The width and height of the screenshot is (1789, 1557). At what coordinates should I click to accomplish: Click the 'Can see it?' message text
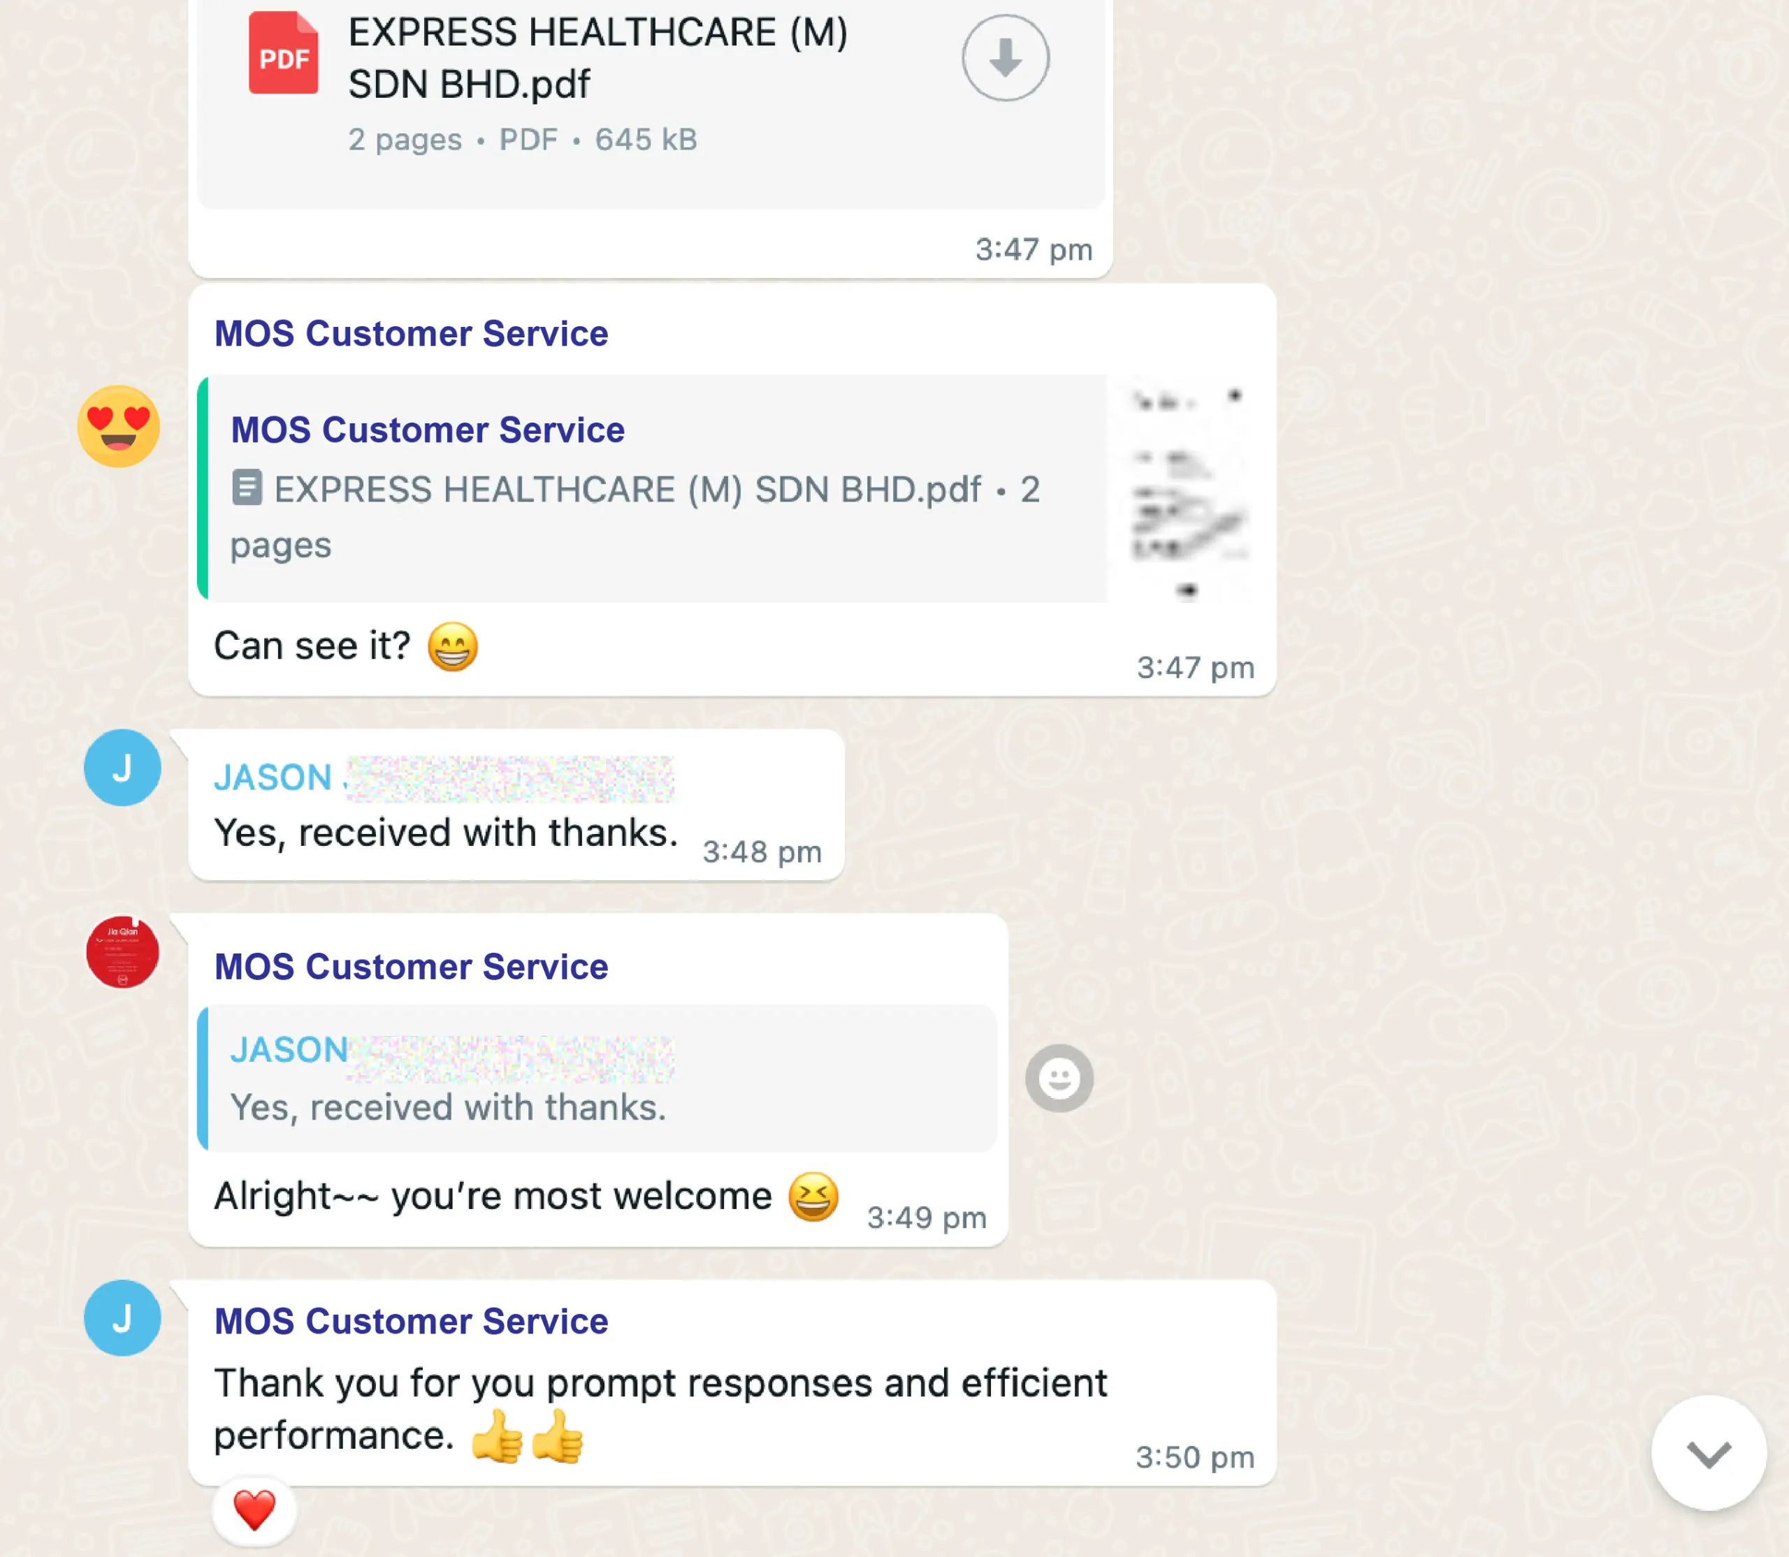click(x=312, y=645)
